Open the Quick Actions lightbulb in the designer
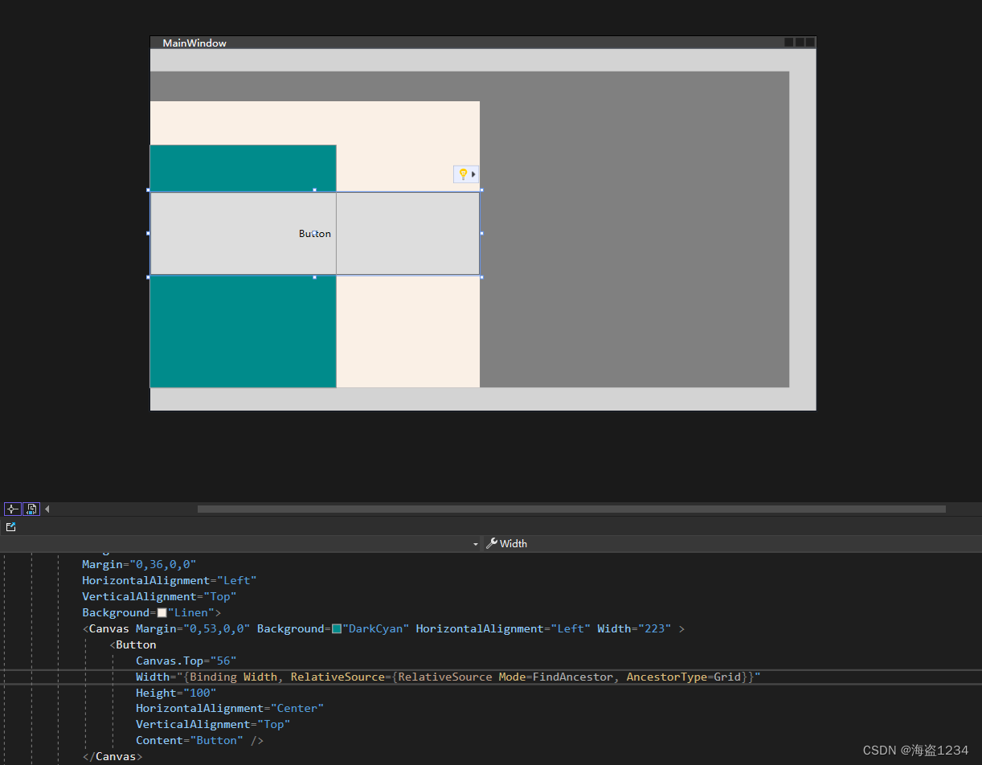Viewport: 982px width, 765px height. pos(462,174)
